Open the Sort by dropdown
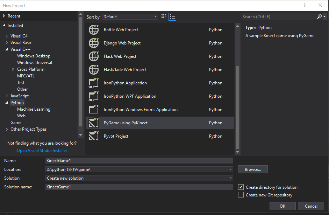Image resolution: width=329 pixels, height=215 pixels. 130,17
